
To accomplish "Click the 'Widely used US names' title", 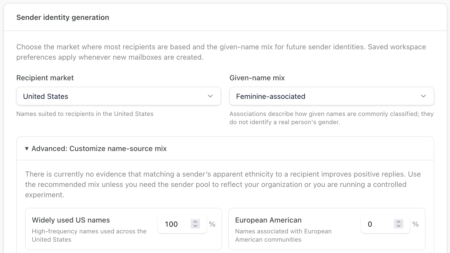I will [71, 220].
